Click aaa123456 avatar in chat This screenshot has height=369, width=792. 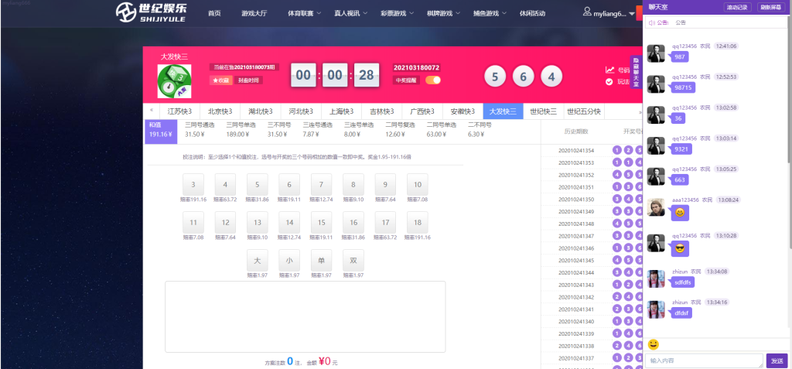click(656, 207)
